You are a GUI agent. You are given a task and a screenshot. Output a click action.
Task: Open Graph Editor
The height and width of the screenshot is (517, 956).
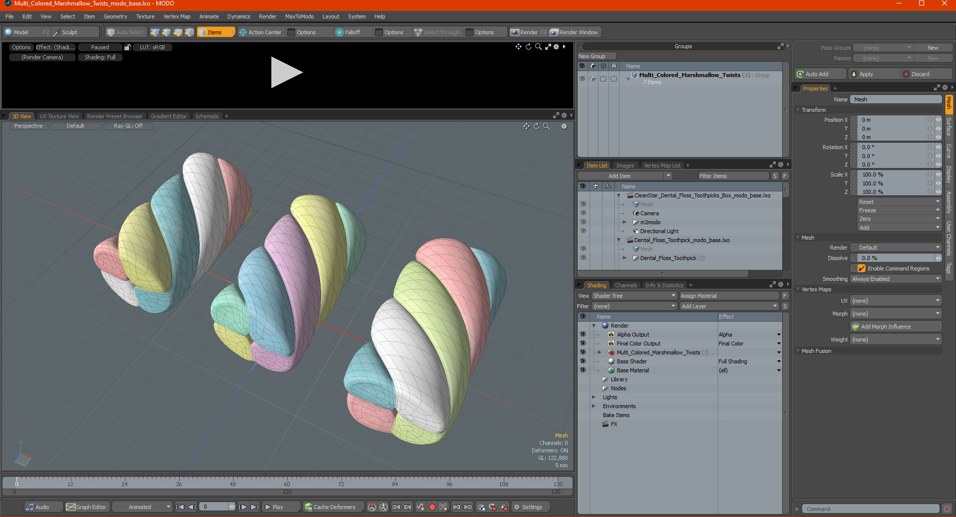[86, 507]
